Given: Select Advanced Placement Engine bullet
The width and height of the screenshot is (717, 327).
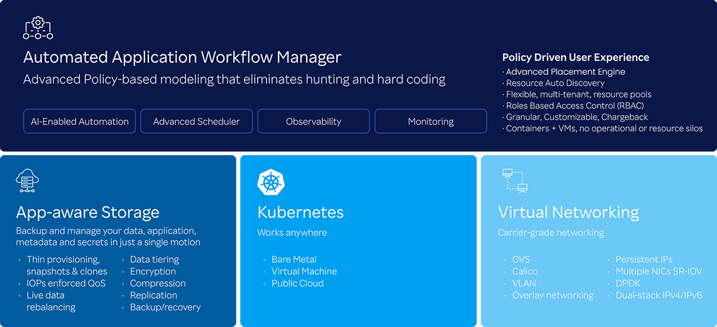Looking at the screenshot, I should pos(566,72).
